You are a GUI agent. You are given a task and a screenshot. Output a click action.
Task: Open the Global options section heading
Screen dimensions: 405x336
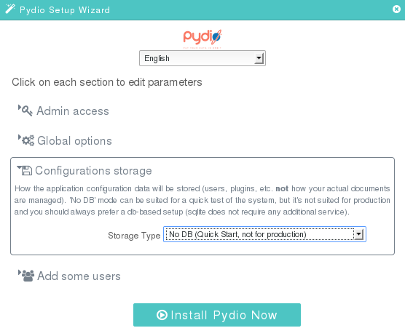[x=74, y=141]
